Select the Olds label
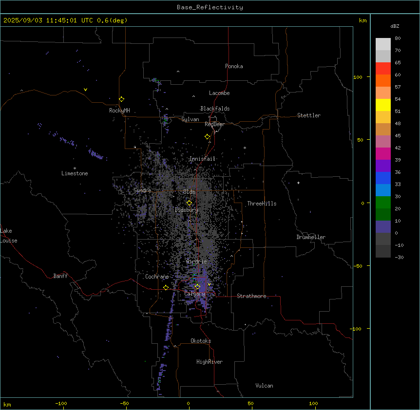Viewport: 420px width, 410px height. 189,192
